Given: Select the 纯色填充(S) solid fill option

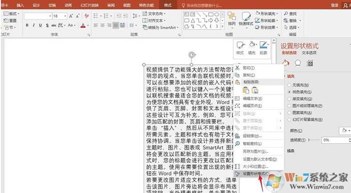Looking at the screenshot, I should [x=289, y=92].
